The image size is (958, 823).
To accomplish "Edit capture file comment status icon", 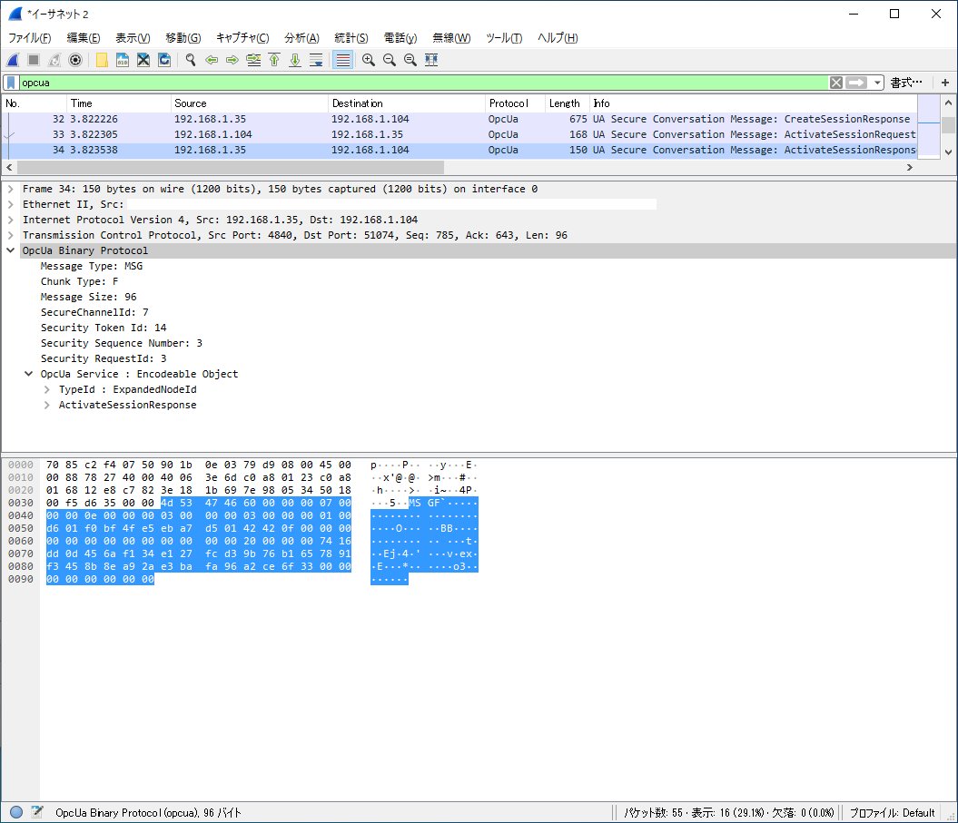I will tap(37, 812).
